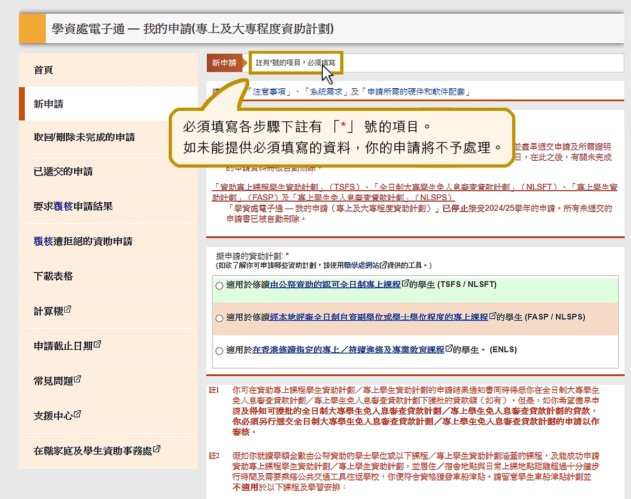Image resolution: width=631 pixels, height=499 pixels.
Task: Open the 在香港修讀指定的專上／持續進修及專業教育課程 link
Action: click(x=349, y=350)
